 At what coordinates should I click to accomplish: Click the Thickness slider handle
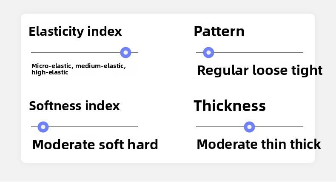coord(250,127)
